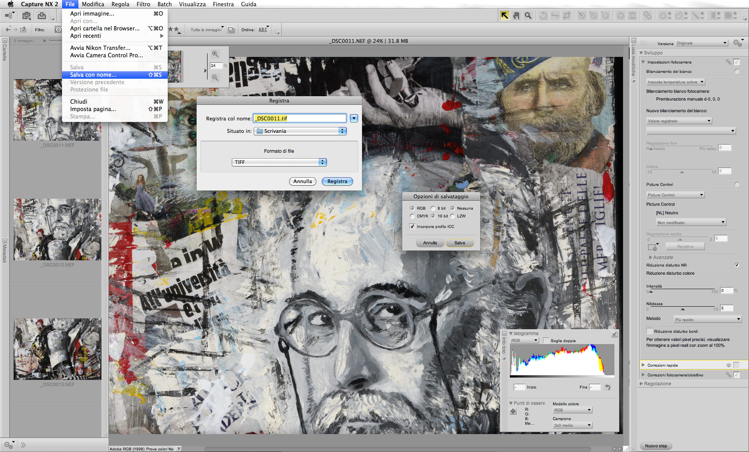The image size is (749, 452).
Task: Select the 16 bit radio button
Action: tap(433, 216)
